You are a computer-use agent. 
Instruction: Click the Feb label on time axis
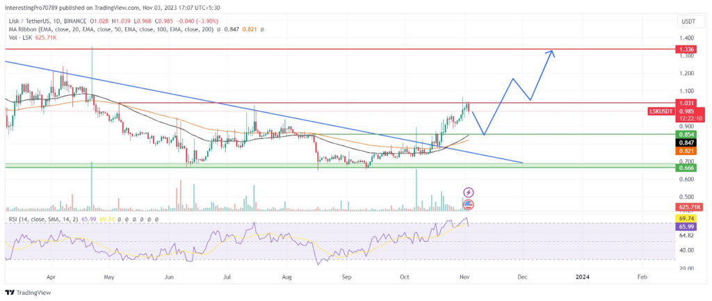coord(642,276)
